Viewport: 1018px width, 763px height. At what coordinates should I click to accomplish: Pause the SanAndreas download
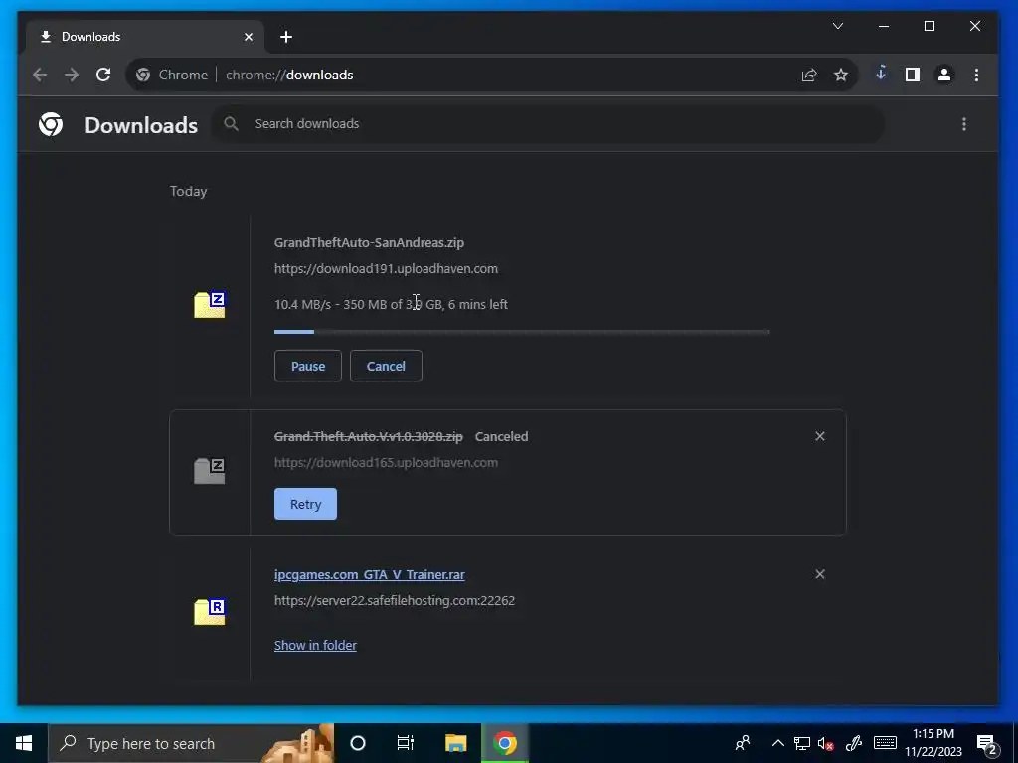pyautogui.click(x=308, y=366)
